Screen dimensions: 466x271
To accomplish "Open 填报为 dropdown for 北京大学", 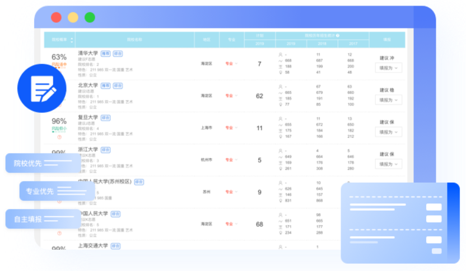I will coord(389,100).
